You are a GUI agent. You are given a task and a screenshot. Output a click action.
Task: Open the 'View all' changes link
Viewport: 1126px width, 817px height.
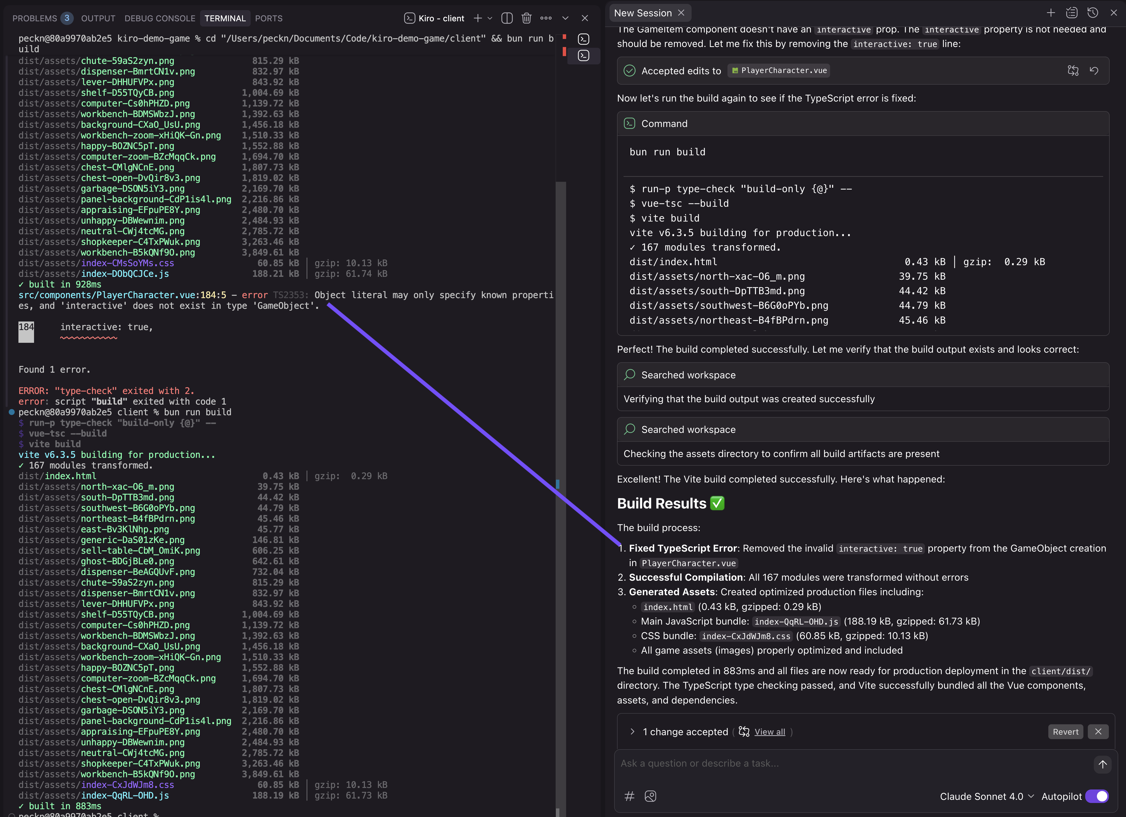769,732
